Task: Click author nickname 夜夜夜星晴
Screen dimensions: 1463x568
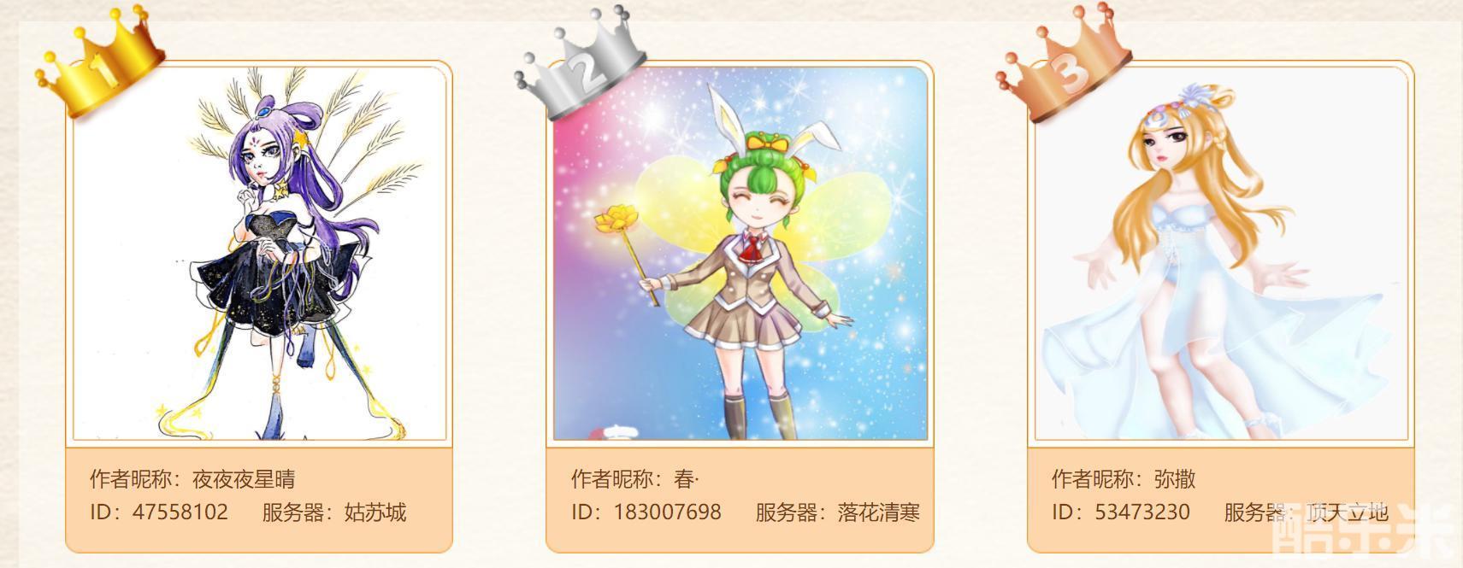Action: [x=244, y=479]
